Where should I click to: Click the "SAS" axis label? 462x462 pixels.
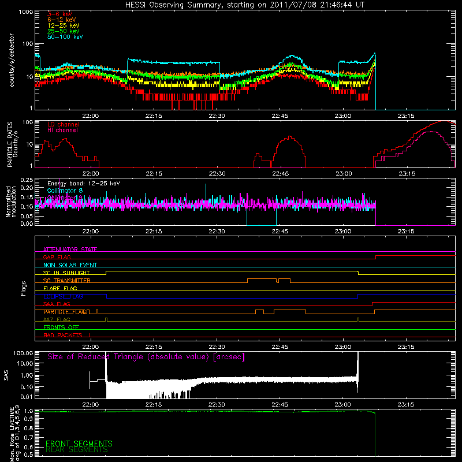(x=6, y=375)
